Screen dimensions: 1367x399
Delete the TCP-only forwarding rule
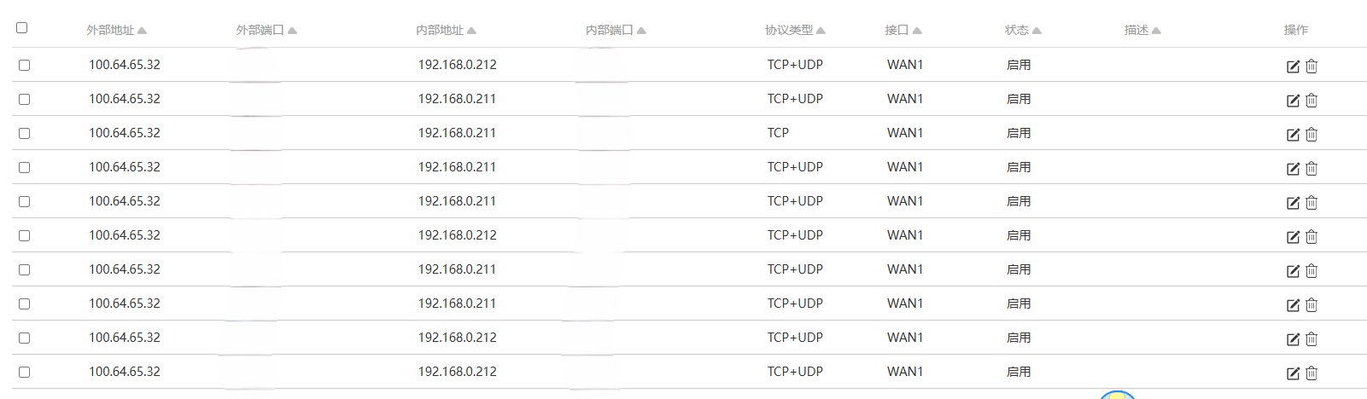[1312, 135]
